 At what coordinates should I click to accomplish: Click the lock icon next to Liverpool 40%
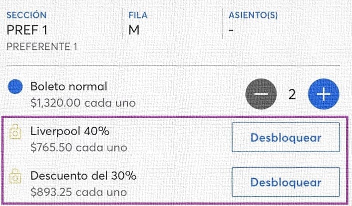pos(15,132)
